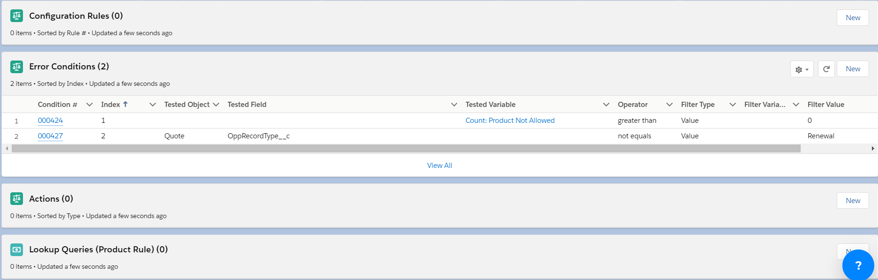The image size is (878, 280).
Task: Show Tested Variable column options
Action: [606, 105]
